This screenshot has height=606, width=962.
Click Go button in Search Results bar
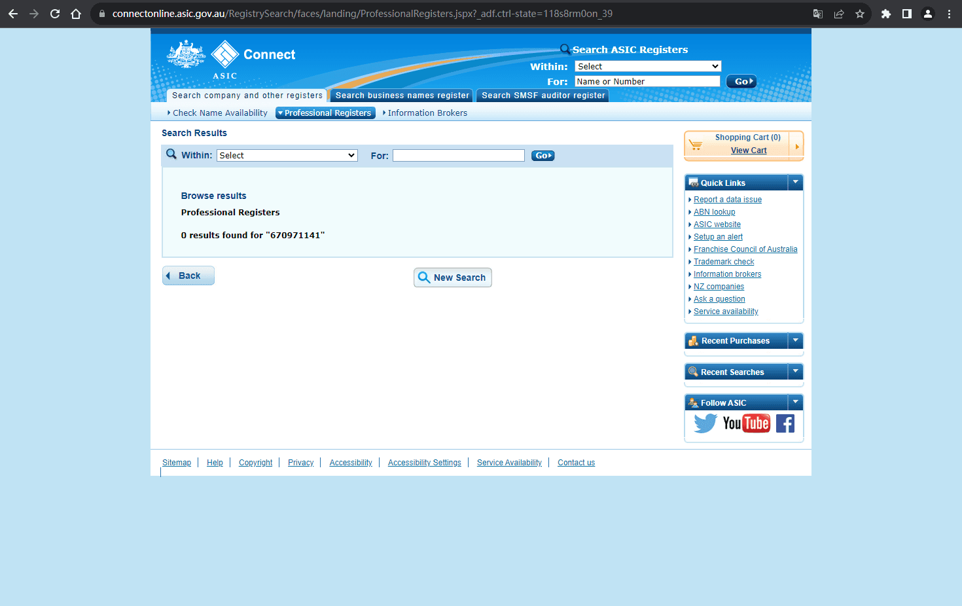tap(543, 156)
